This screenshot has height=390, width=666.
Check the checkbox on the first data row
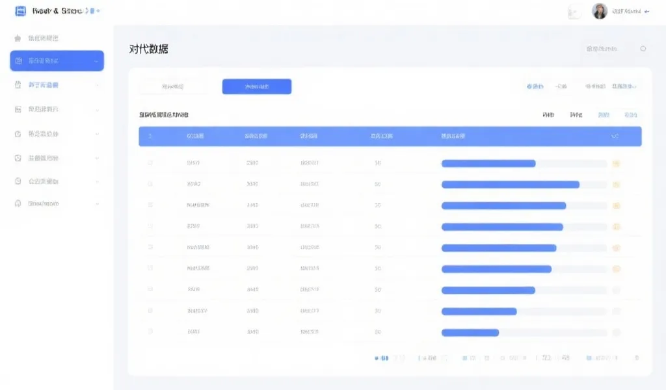pyautogui.click(x=149, y=163)
